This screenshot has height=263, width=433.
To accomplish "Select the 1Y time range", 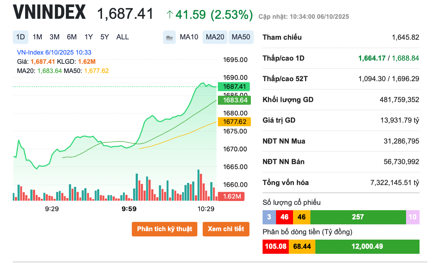I will click(x=89, y=37).
